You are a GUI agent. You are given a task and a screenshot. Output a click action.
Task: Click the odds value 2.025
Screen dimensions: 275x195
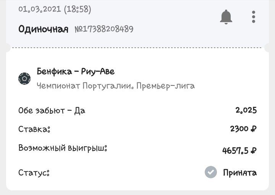(x=246, y=111)
